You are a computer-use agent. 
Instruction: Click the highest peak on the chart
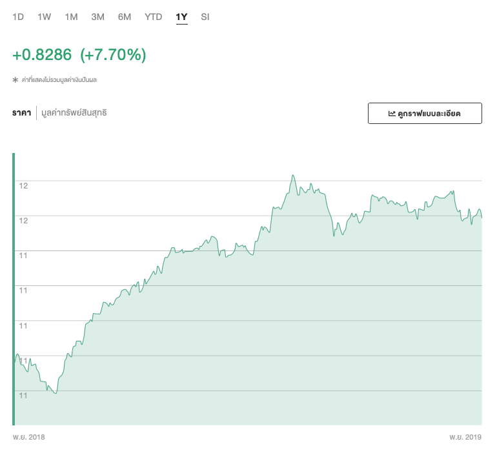coord(293,175)
